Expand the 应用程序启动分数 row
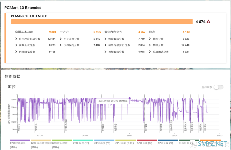 [x=16, y=39]
